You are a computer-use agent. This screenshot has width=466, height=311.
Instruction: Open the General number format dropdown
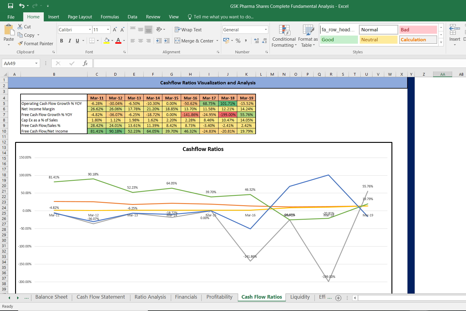tap(266, 30)
